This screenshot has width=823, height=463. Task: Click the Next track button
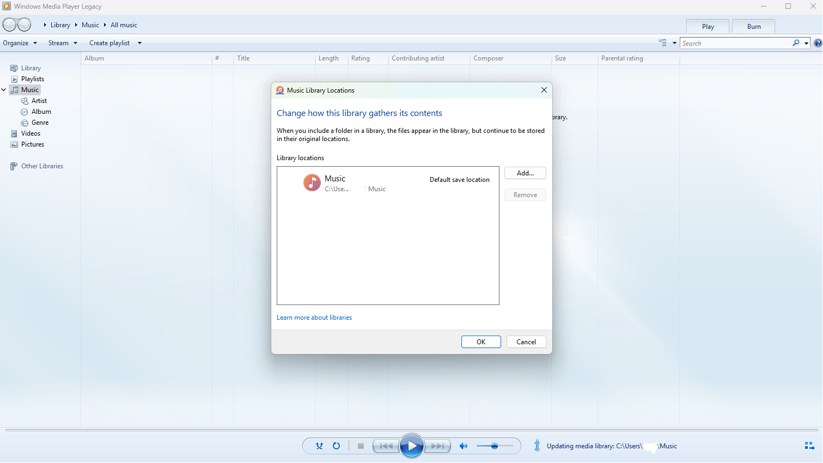437,446
